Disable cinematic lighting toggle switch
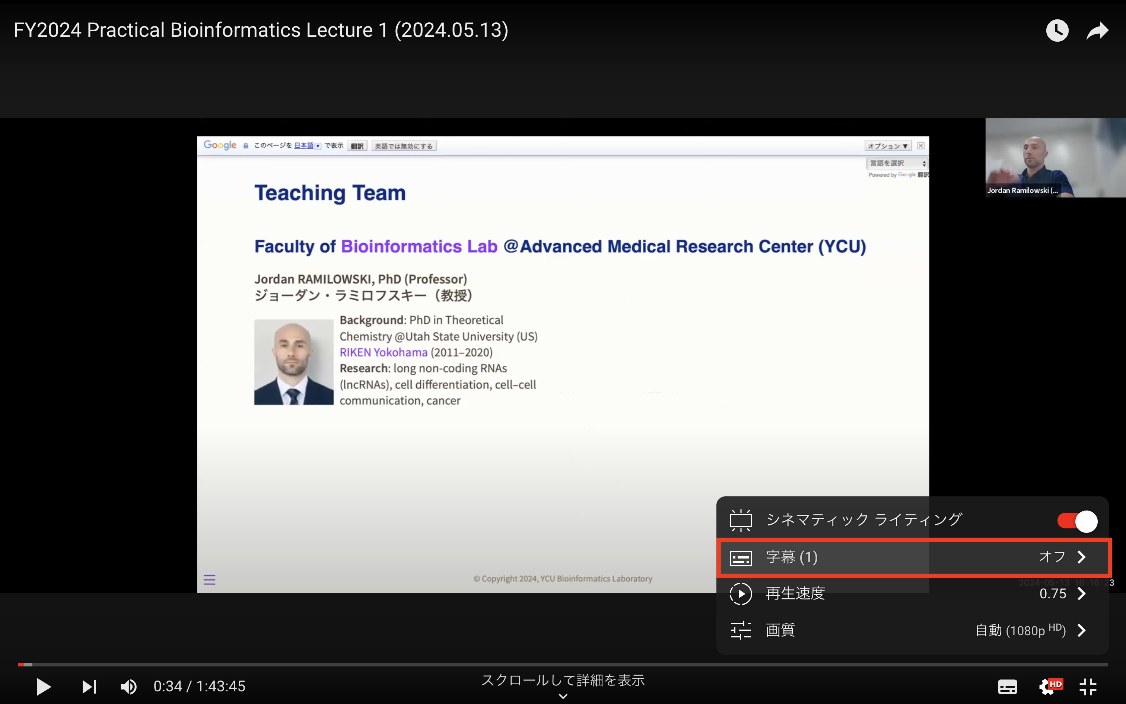Screen dimensions: 1126x704 1077,521
